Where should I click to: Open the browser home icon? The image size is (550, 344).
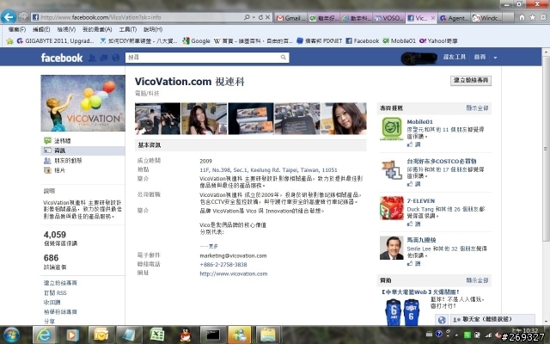tap(522, 17)
